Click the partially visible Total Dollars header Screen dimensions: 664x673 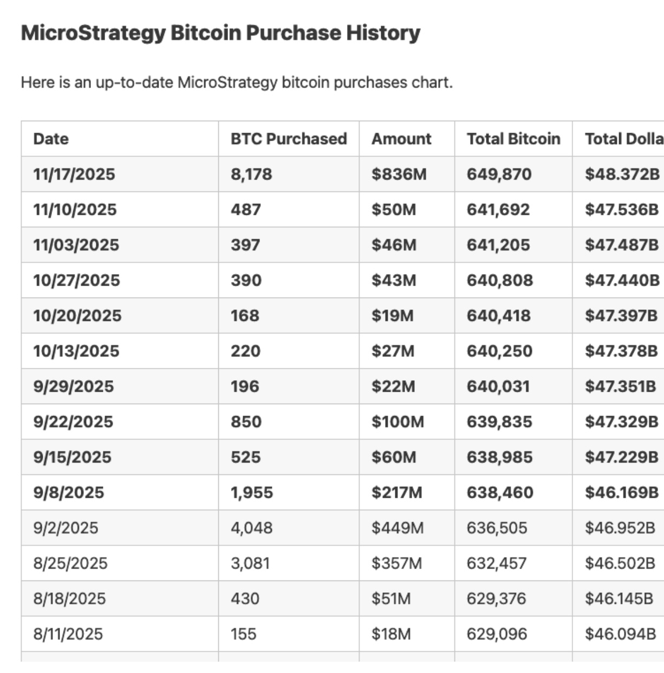coord(623,139)
